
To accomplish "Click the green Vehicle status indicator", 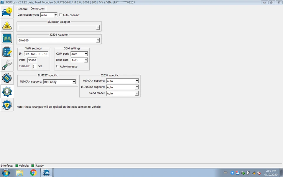I will 32,165.
